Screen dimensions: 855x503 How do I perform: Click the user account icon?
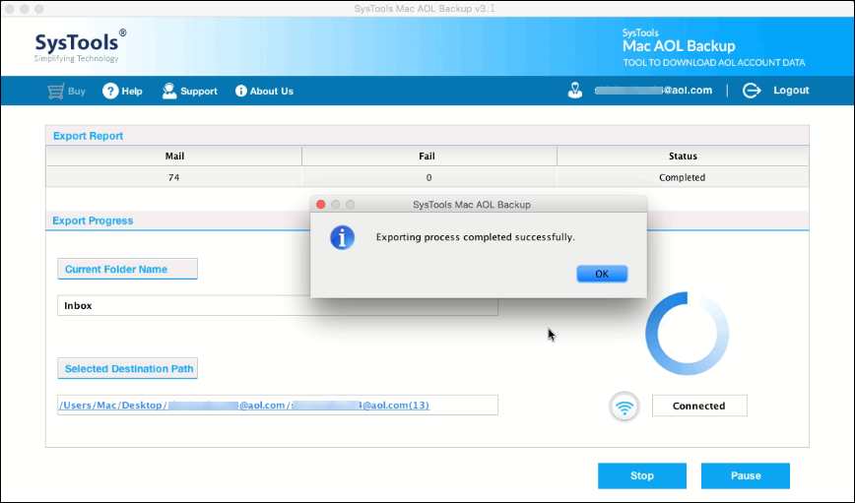tap(574, 91)
